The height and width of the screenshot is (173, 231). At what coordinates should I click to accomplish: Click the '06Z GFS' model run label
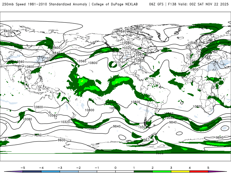coord(156,4)
